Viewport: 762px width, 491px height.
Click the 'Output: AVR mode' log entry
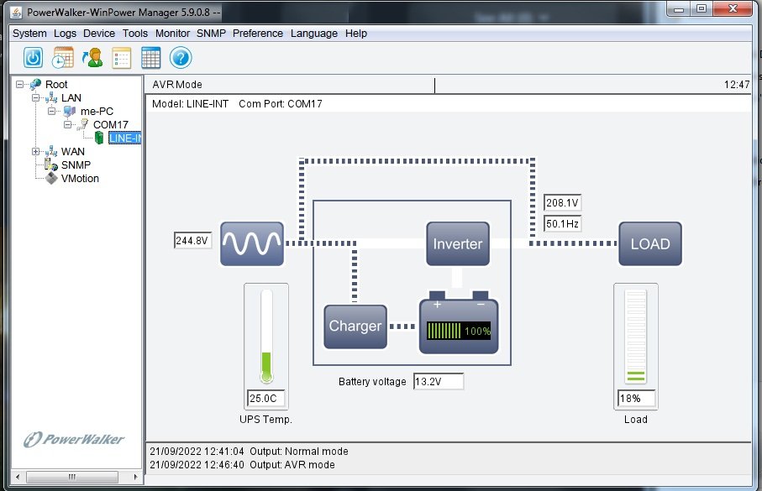pos(242,465)
